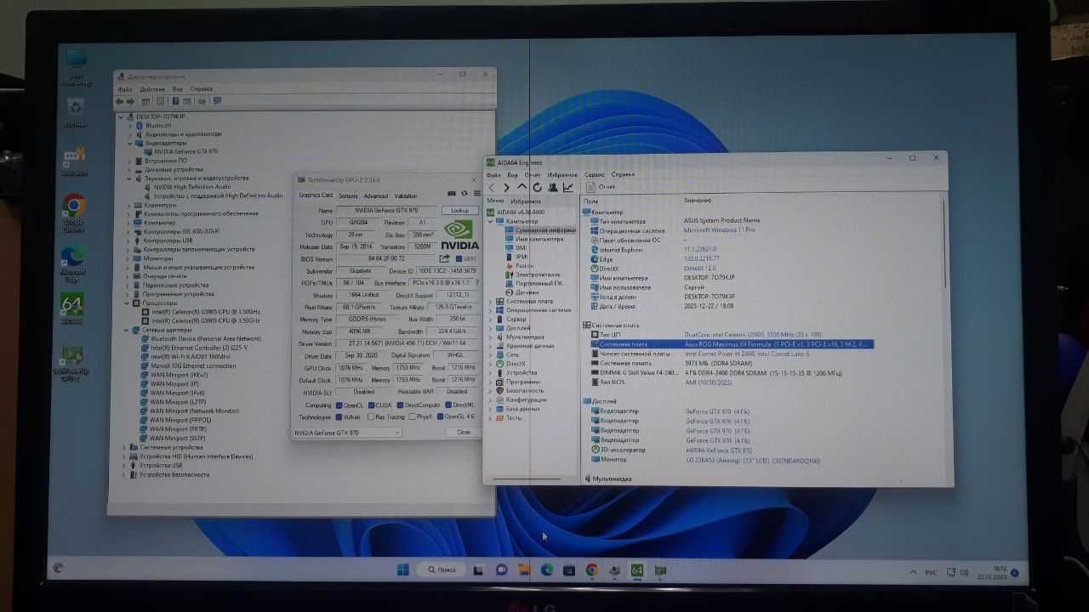
Task: Open GPU selector dropdown in GPU-Z
Action: click(346, 432)
